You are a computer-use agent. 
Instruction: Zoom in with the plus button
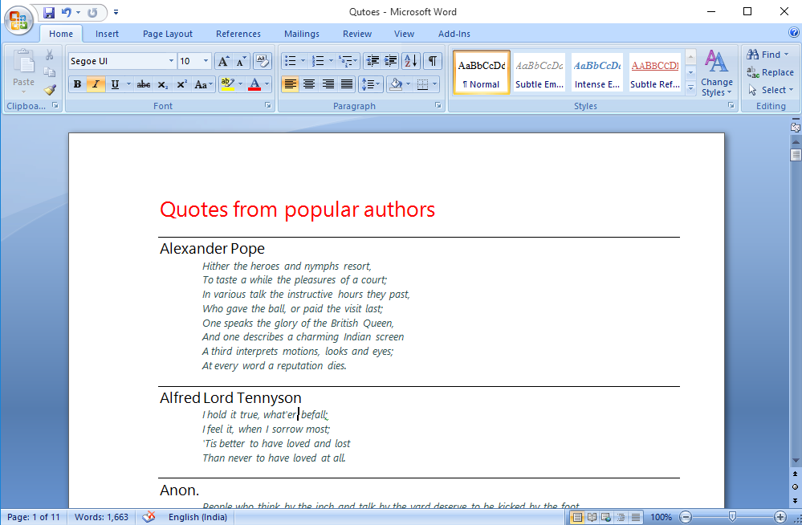pyautogui.click(x=780, y=517)
